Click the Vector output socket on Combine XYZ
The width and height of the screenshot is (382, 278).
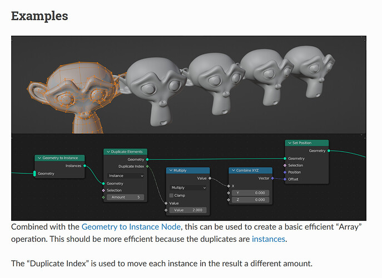tap(272, 178)
